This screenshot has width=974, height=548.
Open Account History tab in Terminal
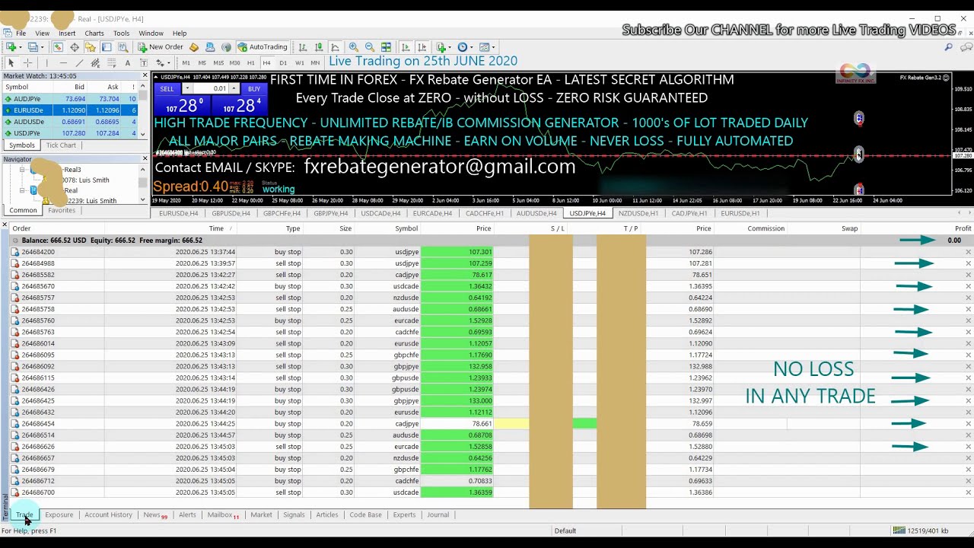pyautogui.click(x=108, y=515)
